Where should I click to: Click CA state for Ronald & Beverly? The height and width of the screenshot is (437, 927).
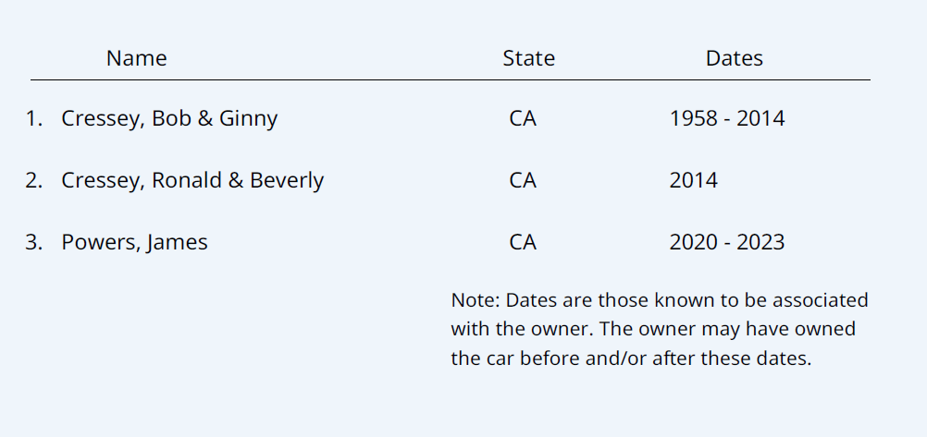(523, 180)
